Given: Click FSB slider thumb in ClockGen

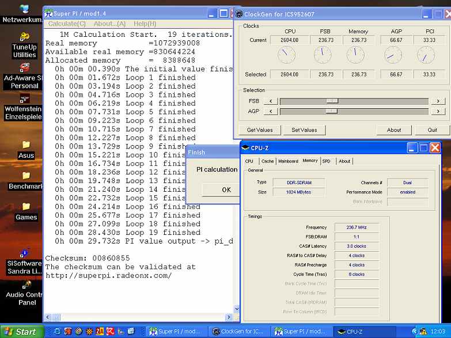Looking at the screenshot, I should 332,101.
